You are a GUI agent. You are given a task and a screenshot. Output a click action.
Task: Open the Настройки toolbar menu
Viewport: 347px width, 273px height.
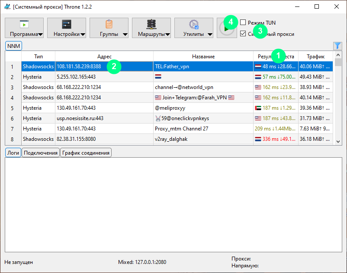tap(67, 28)
